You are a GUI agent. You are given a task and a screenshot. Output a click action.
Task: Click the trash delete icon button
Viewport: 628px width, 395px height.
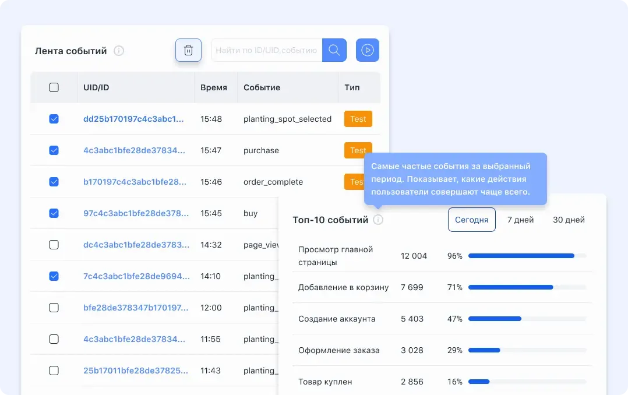[188, 50]
